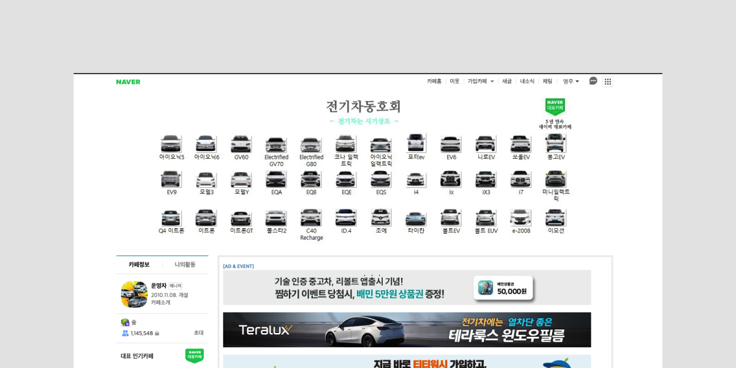Click the cafe profile thumbnail image
The image size is (736, 368).
pyautogui.click(x=134, y=294)
